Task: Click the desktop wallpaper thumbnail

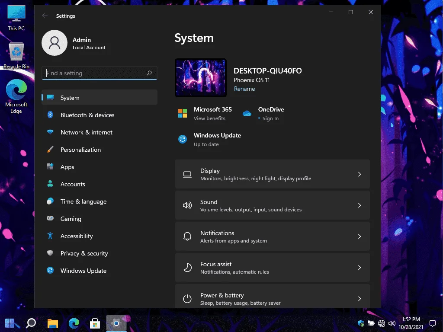Action: [x=201, y=78]
